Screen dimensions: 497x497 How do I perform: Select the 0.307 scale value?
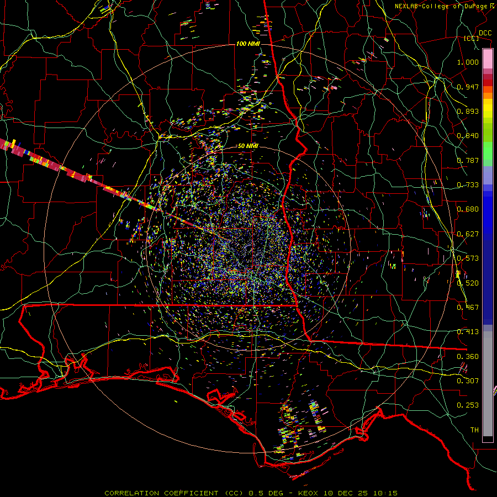[468, 380]
